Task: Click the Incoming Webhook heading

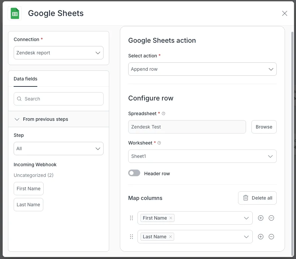Action: (x=35, y=165)
